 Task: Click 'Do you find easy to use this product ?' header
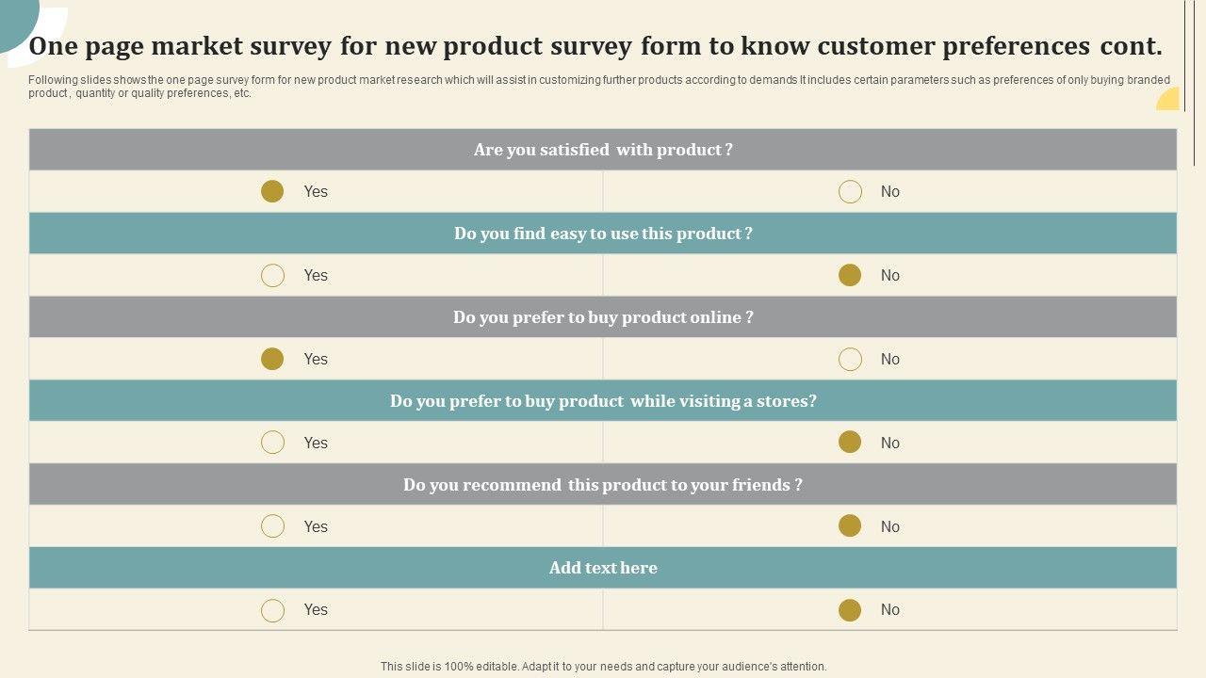[x=603, y=234]
